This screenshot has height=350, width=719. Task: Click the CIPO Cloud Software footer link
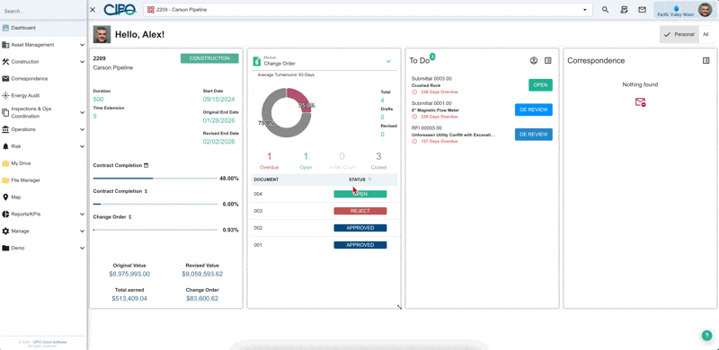[49, 342]
